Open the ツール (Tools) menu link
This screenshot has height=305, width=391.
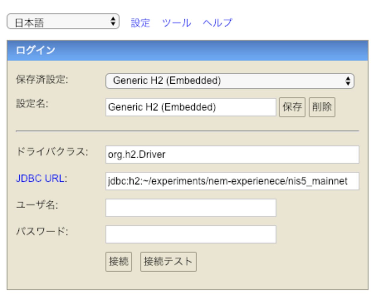176,23
